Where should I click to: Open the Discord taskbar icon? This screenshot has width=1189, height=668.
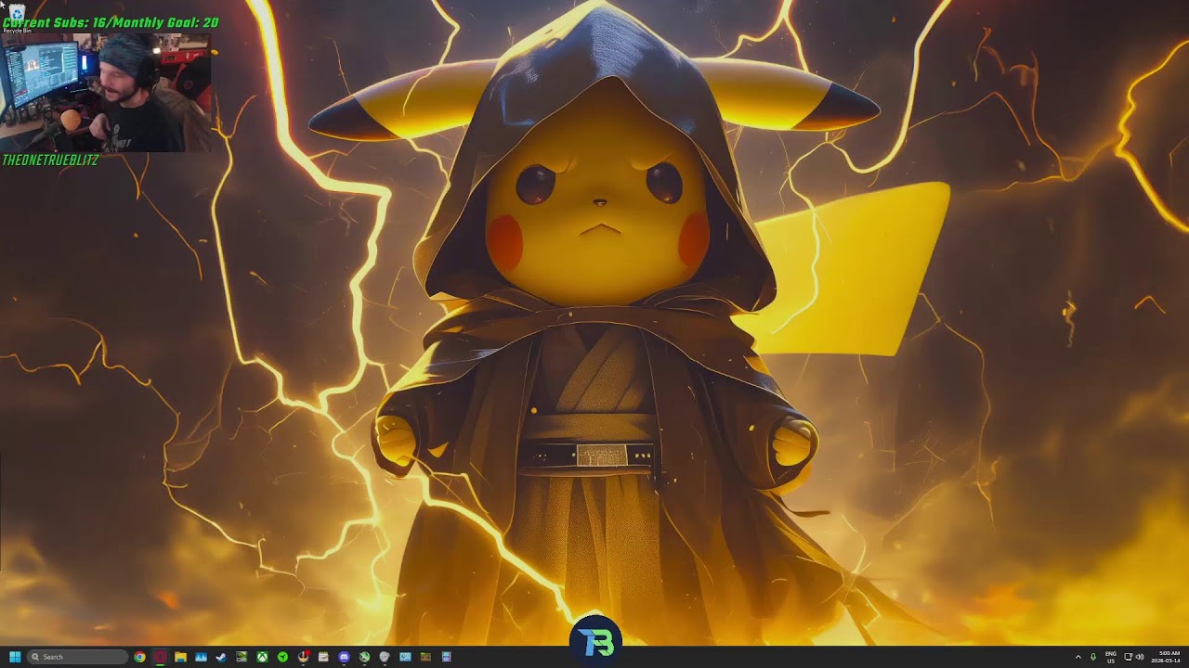click(x=344, y=657)
